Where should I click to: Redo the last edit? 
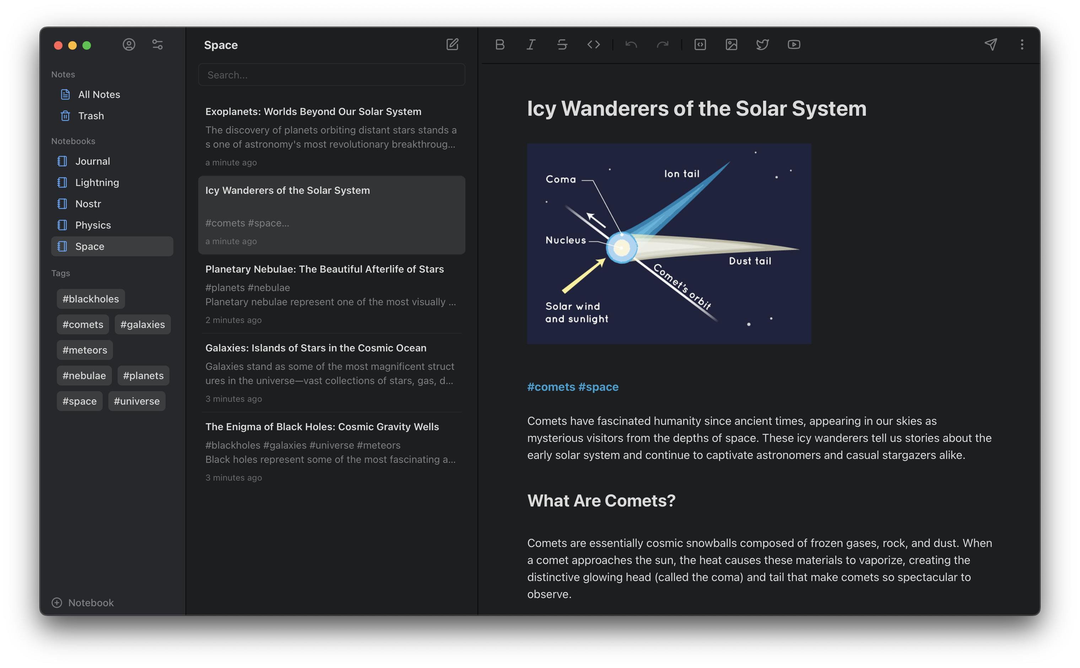coord(662,44)
